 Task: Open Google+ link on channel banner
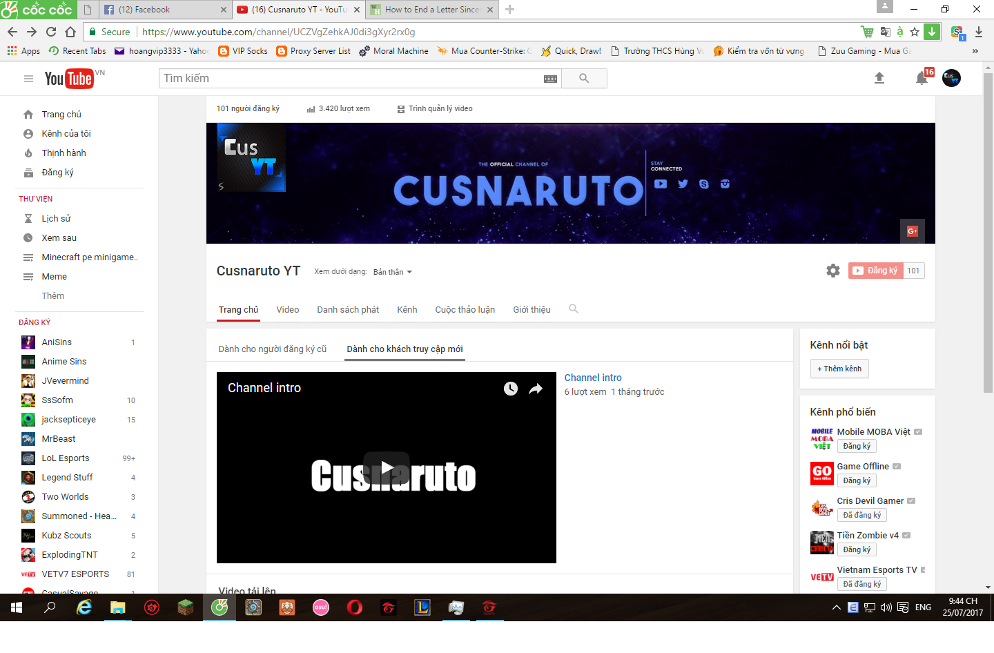click(x=913, y=231)
